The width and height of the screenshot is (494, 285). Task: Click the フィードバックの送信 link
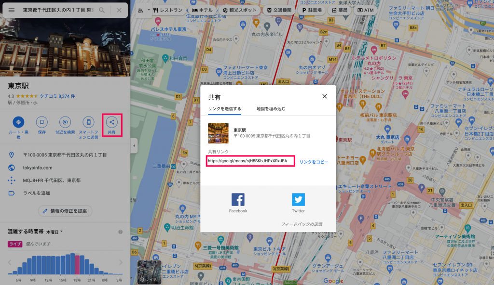(302, 224)
